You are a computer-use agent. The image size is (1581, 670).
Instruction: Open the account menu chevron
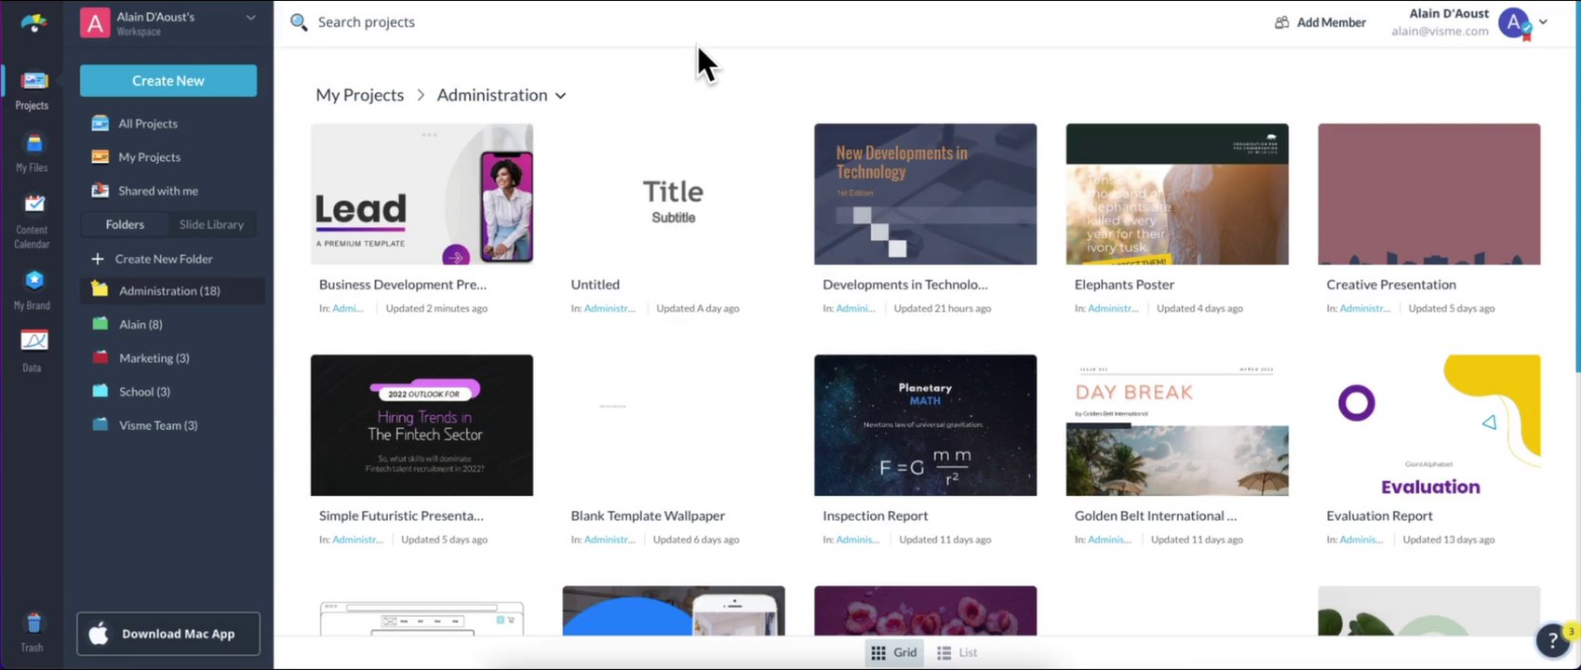[x=1543, y=21]
